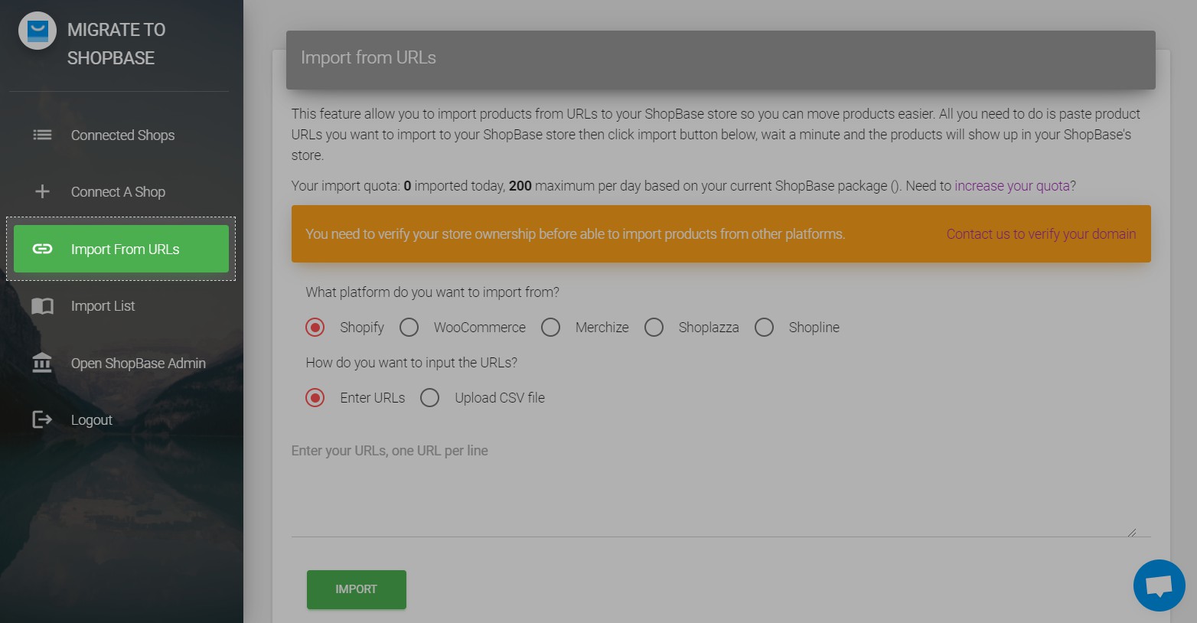Click the Logout exit-arrow icon
This screenshot has width=1197, height=623.
42,419
